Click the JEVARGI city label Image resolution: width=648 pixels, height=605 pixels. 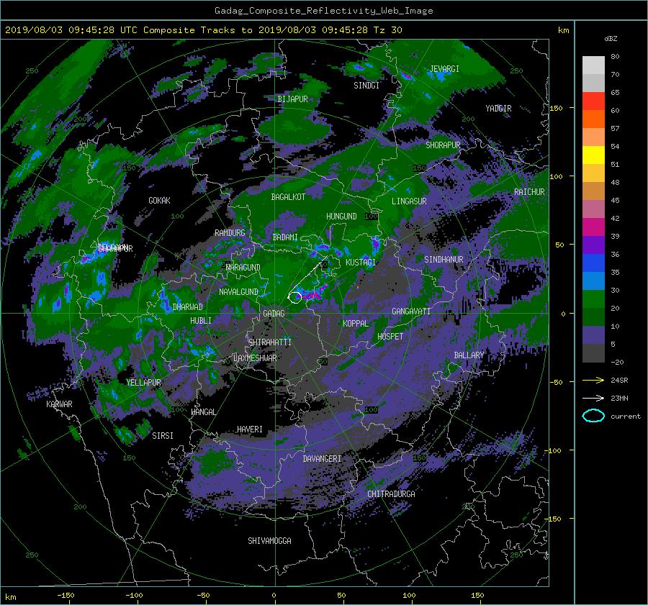click(x=444, y=69)
